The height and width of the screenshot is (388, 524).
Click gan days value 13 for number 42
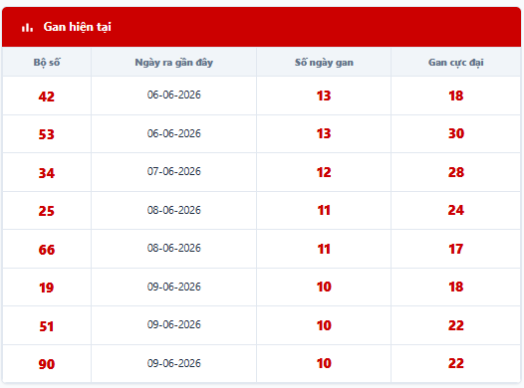coord(324,96)
